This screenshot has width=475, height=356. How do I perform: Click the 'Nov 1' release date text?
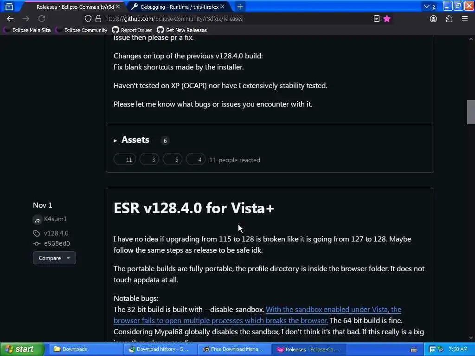(42, 205)
